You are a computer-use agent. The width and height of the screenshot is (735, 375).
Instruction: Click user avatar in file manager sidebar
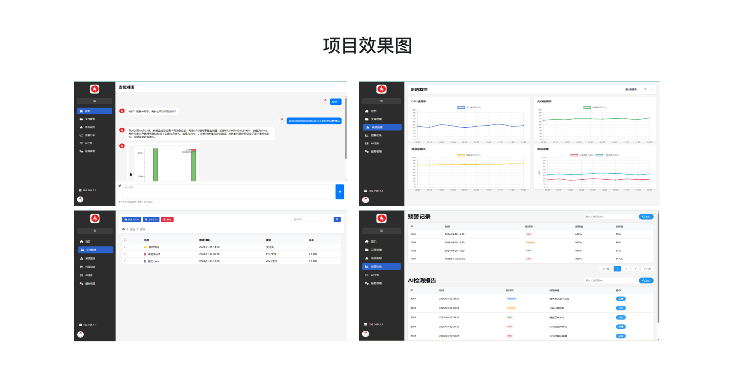[81, 334]
